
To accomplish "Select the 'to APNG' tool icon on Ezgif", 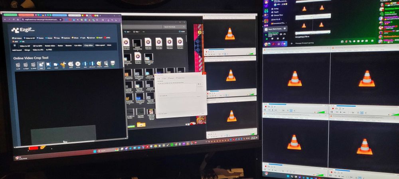I will click(x=34, y=65).
